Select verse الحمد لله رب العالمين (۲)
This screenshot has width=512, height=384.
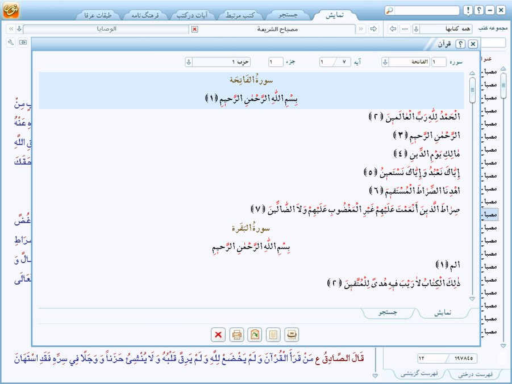(414, 116)
